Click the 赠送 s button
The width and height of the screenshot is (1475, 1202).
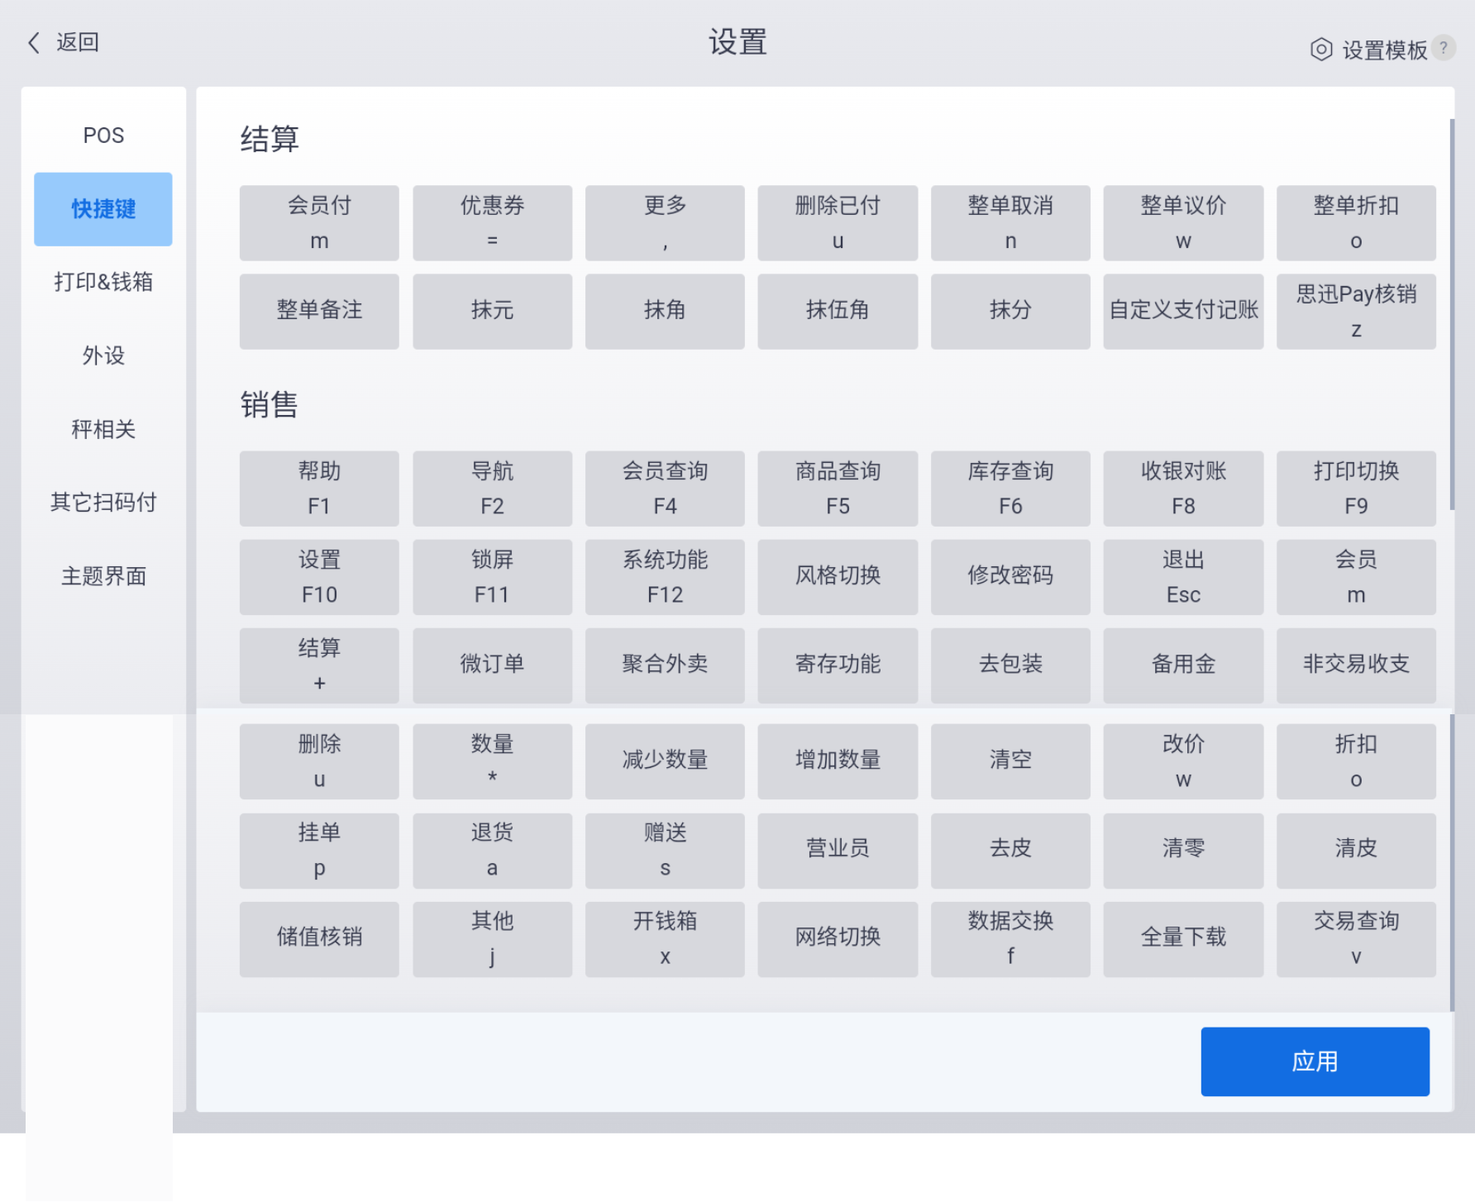pos(665,851)
